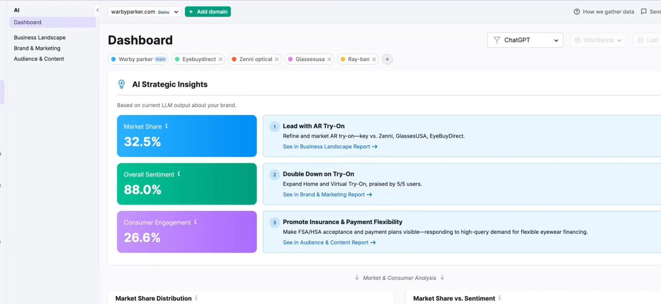Click the Lead with AR Try-On heading
The width and height of the screenshot is (661, 304).
pos(314,126)
